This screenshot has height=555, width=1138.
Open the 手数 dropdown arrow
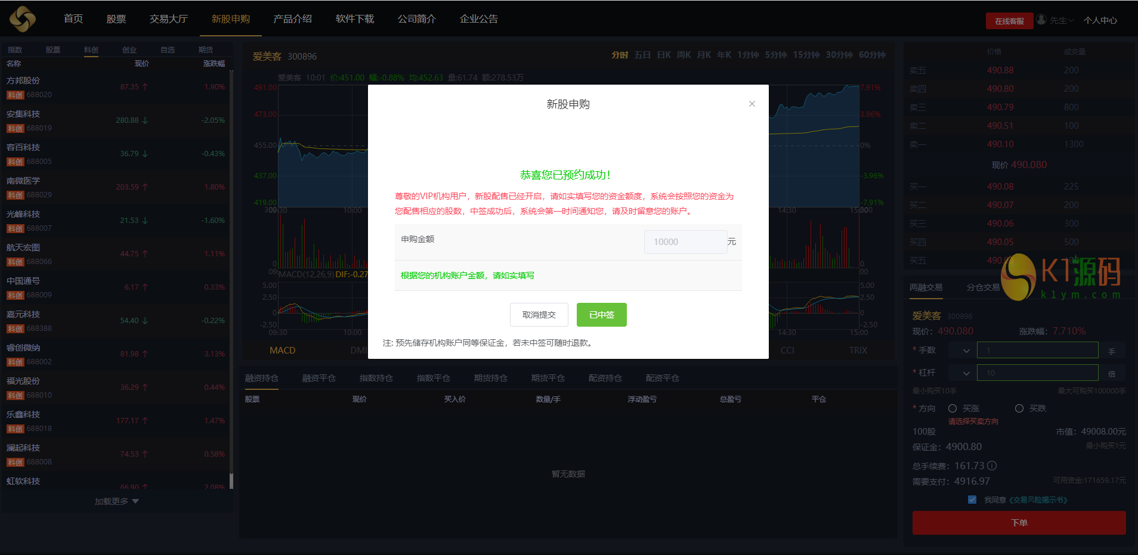(x=966, y=351)
